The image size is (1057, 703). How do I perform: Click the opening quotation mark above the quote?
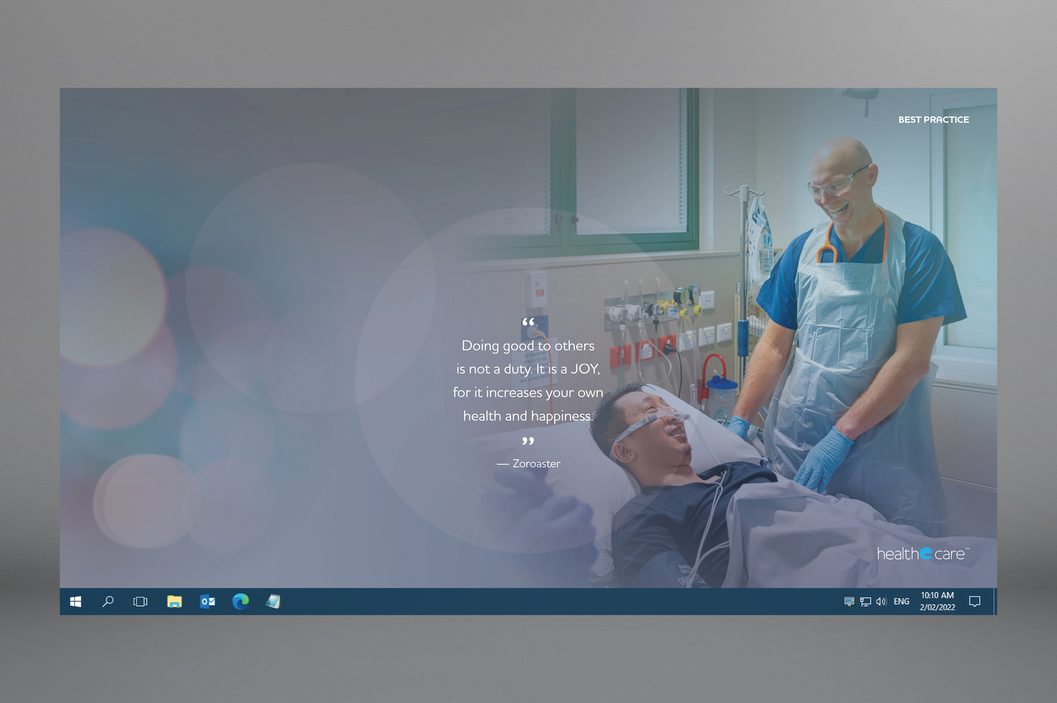(528, 322)
